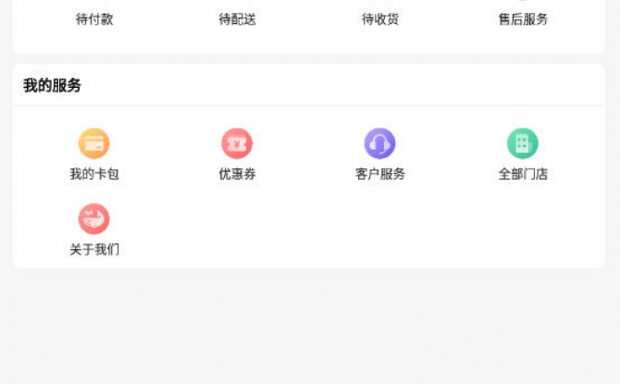The image size is (620, 384).
Task: View 待收货 orders
Action: click(380, 19)
